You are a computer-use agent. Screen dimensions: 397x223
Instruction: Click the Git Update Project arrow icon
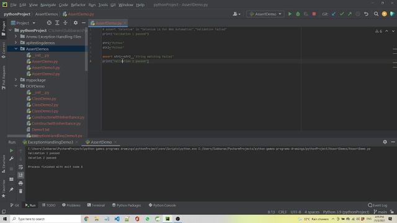point(334,14)
